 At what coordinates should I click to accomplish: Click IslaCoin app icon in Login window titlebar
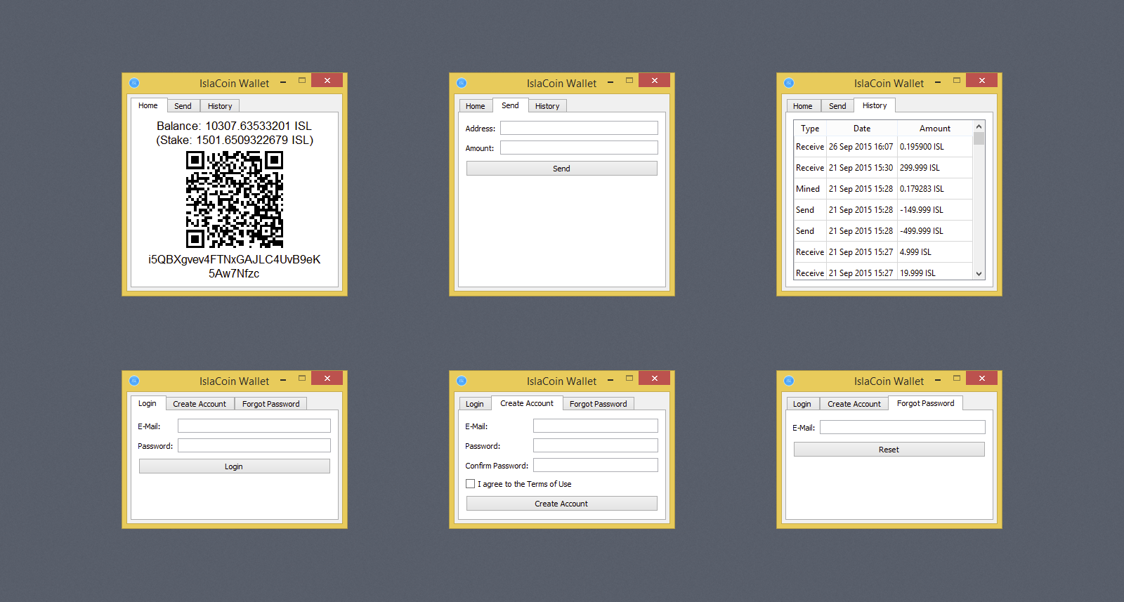click(x=134, y=381)
